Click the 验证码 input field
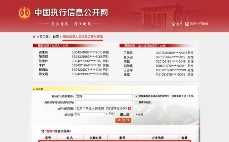 (90, 114)
